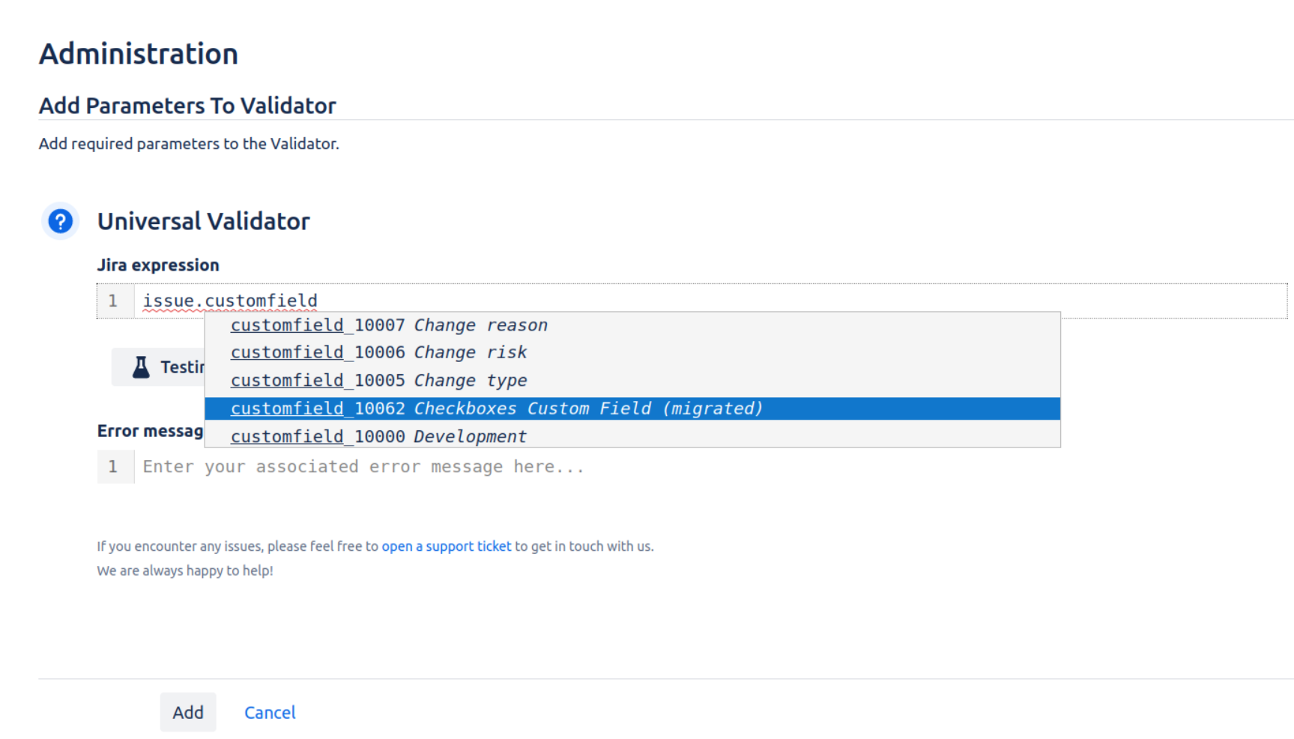Click the line number gutter of the expression editor
Image resolution: width=1294 pixels, height=739 pixels.
pos(115,301)
